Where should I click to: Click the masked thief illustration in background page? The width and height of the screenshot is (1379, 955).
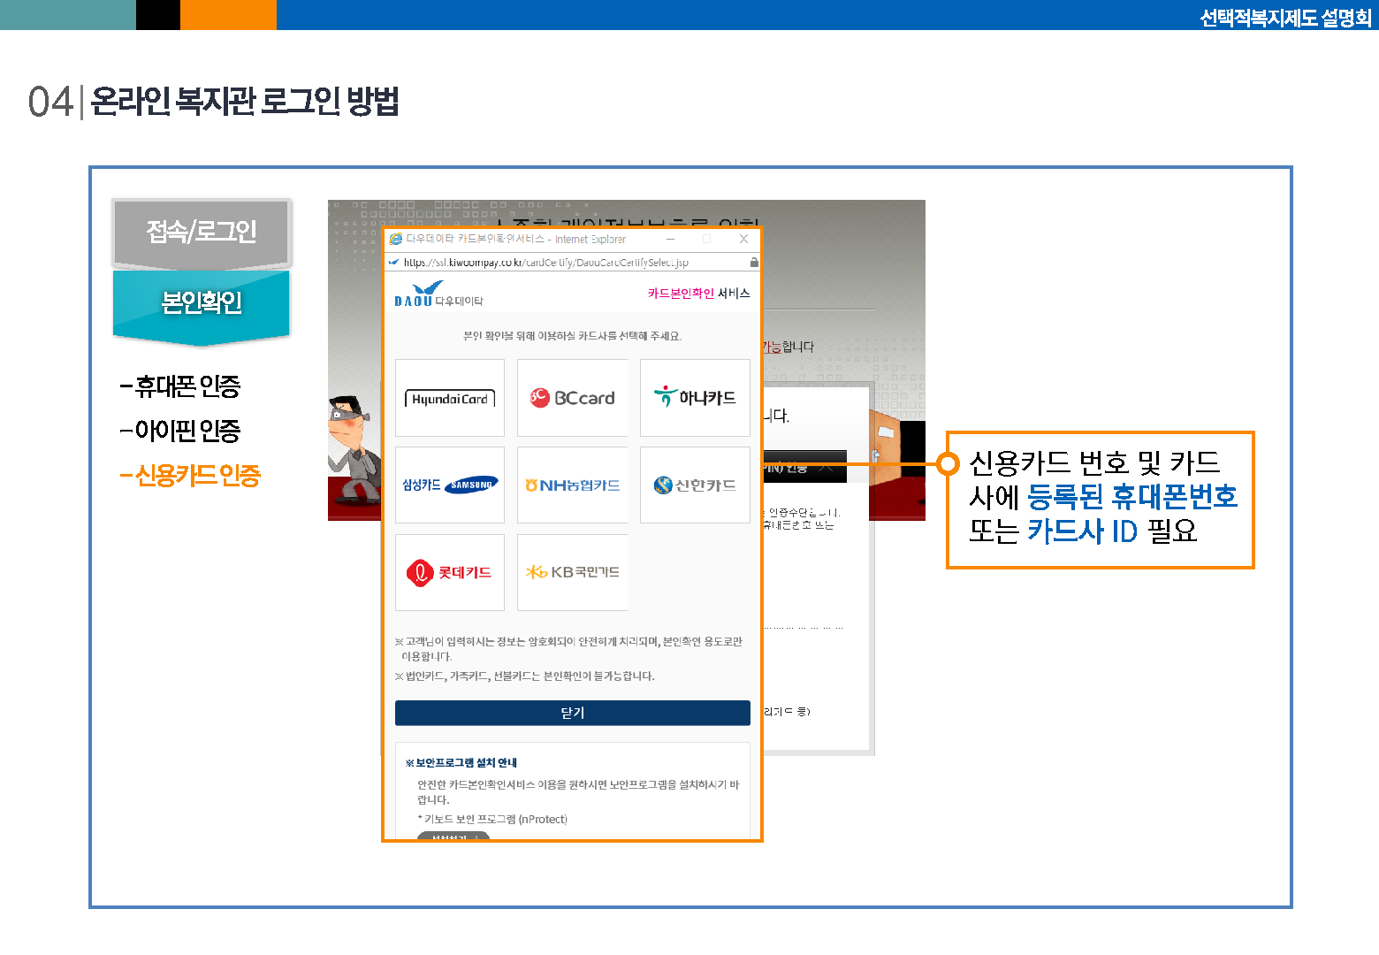coord(353,453)
